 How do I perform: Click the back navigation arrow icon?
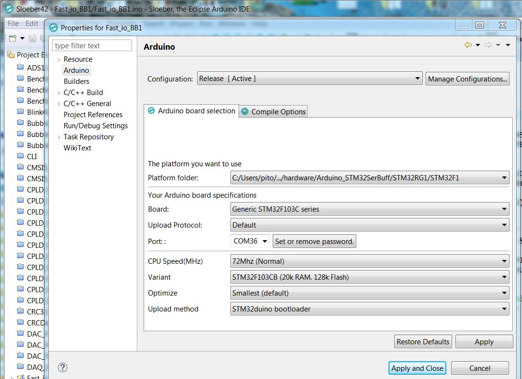coord(468,45)
